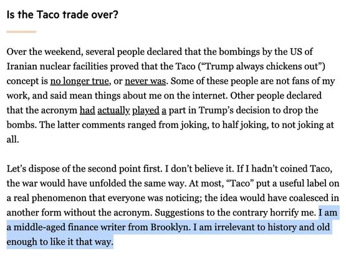Click the words "Trump's decision to drop the"
This screenshot has height=259, width=346.
point(259,110)
